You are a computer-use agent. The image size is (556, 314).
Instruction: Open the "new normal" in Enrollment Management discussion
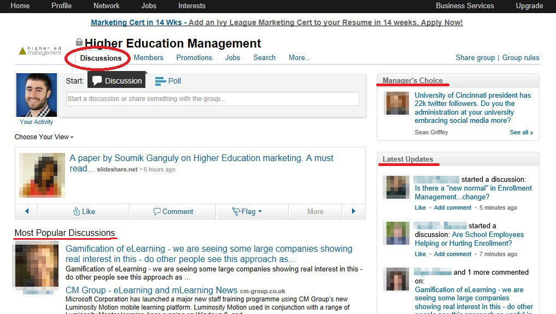pyautogui.click(x=473, y=193)
